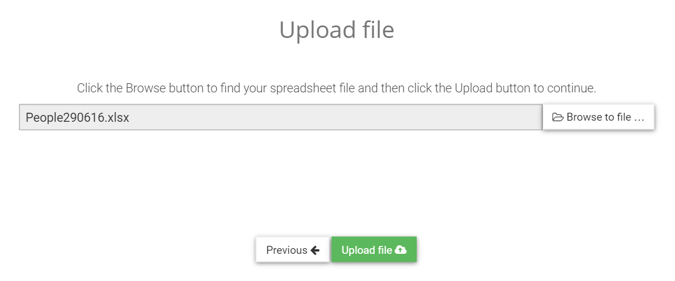Click the People290616.xlsx filename text
The image size is (675, 281).
point(77,117)
